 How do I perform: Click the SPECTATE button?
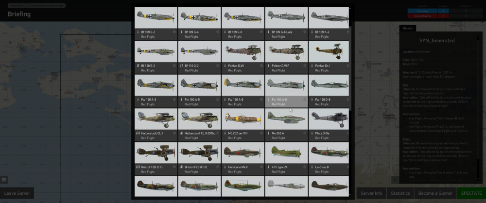471,193
